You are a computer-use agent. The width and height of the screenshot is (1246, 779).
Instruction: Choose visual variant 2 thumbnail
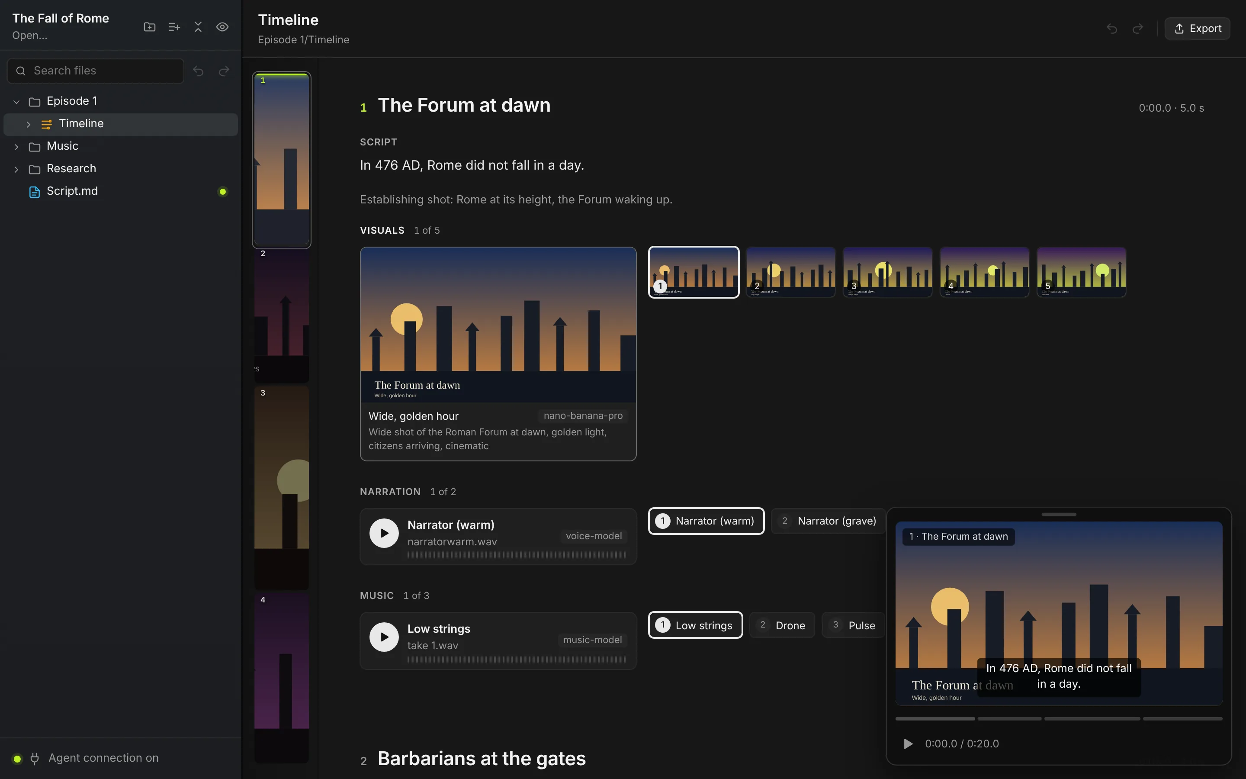pyautogui.click(x=790, y=272)
